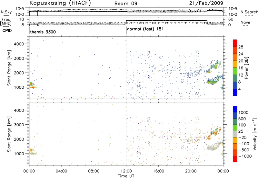
Task: Click the -500 label on Velocity colorbar
Action: pos(244,150)
